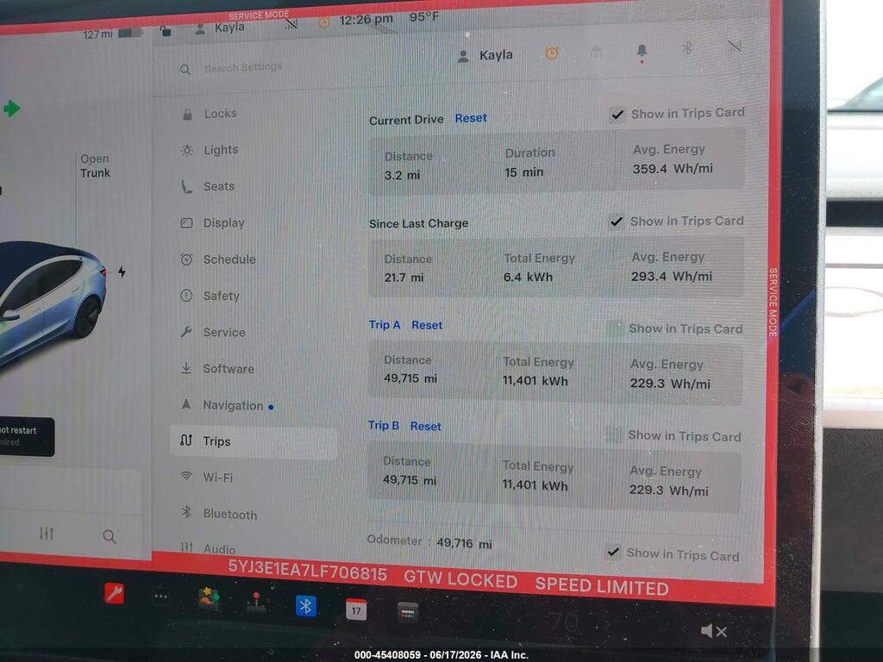The width and height of the screenshot is (883, 662).
Task: Click the 359.4 Wh/mi average energy value
Action: point(673,168)
